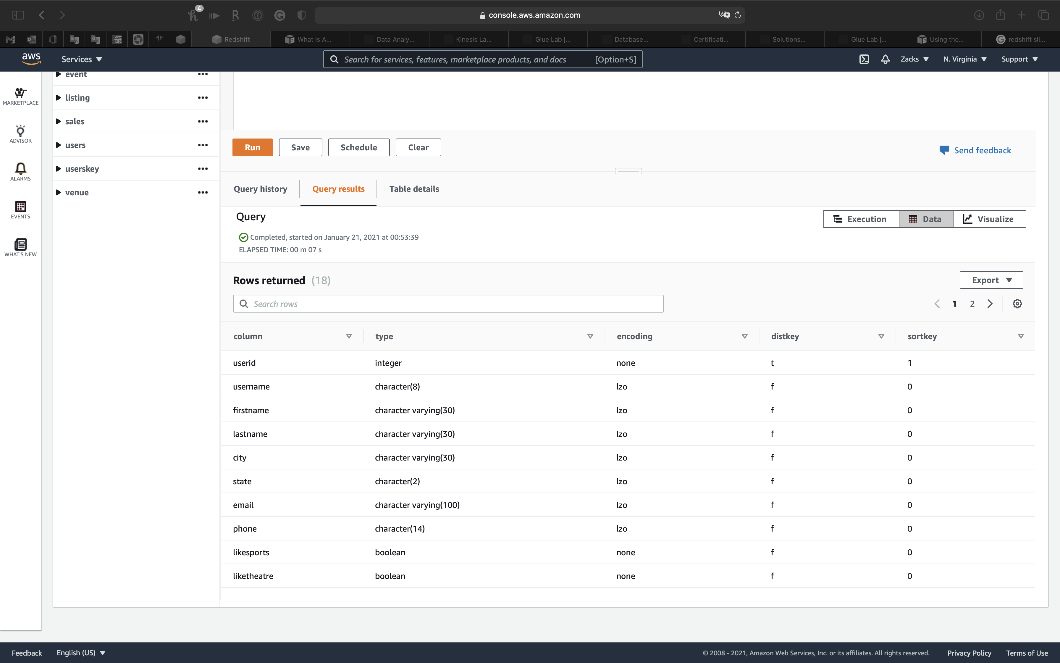The image size is (1060, 663).
Task: Switch results view to Visualize
Action: click(x=989, y=219)
